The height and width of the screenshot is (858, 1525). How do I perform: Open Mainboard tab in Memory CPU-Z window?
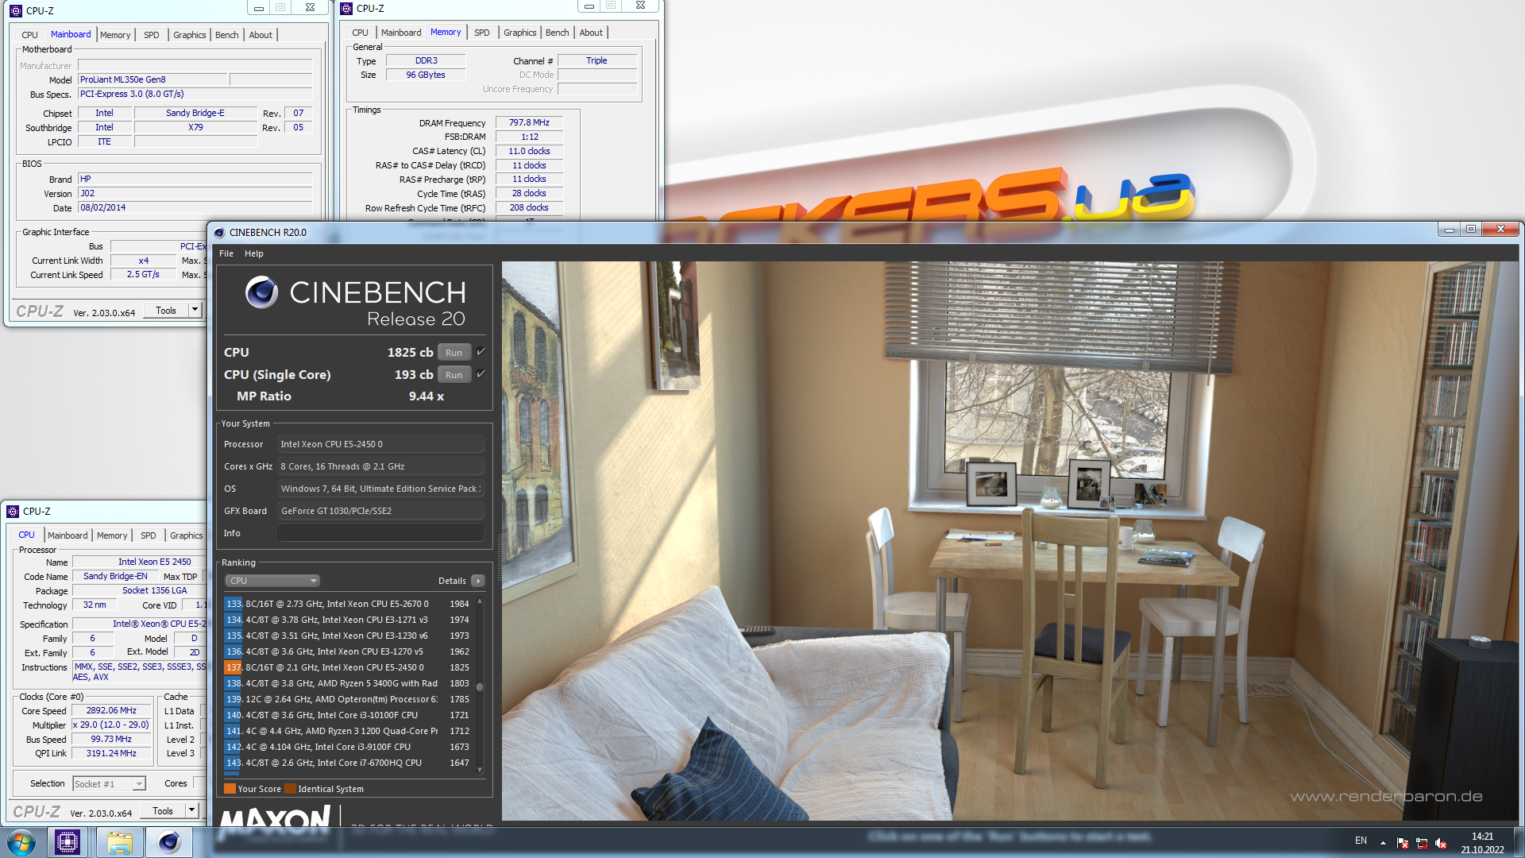pos(401,33)
